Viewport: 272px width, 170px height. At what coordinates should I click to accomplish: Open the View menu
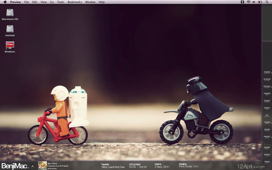point(44,2)
